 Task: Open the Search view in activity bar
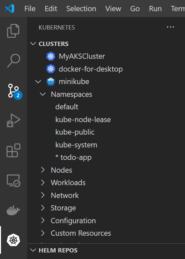pyautogui.click(x=13, y=61)
